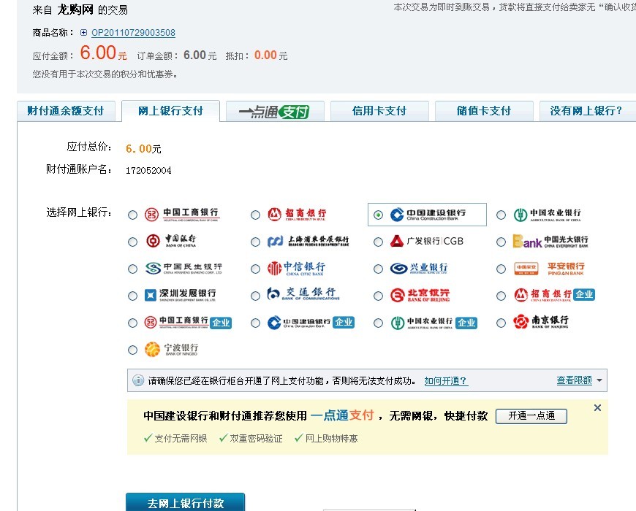
Task: Click the 中国农业银行 企业 logo
Action: tap(434, 323)
